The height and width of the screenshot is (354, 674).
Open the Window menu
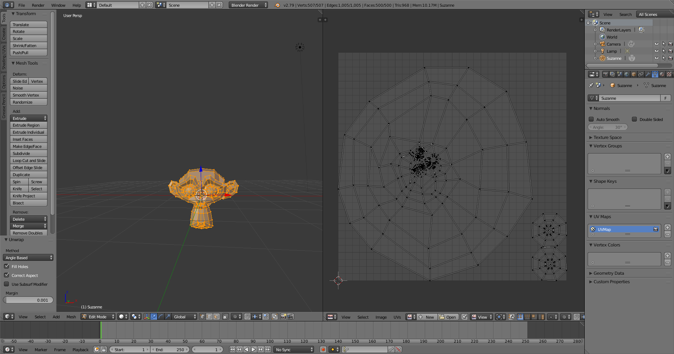(58, 5)
